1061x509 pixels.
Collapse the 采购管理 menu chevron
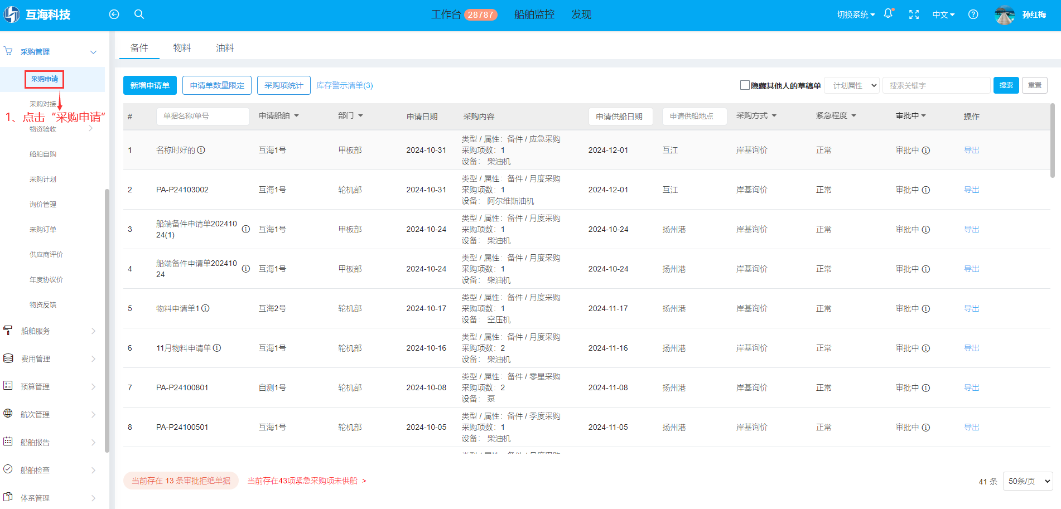pyautogui.click(x=93, y=52)
